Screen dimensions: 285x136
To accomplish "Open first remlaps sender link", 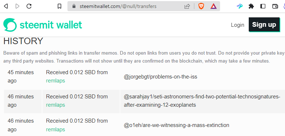I will [x=55, y=81].
